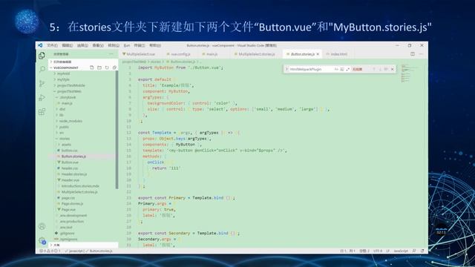This screenshot has width=475, height=267.
Task: Open .gitignore in the file tree
Action: coord(67,233)
